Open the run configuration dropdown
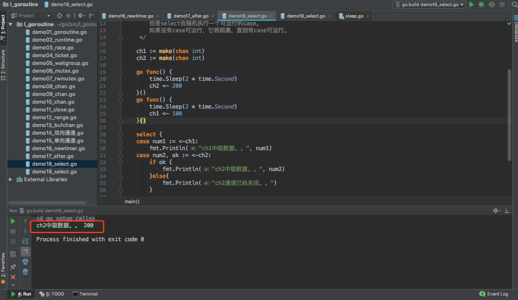The width and height of the screenshot is (518, 300). click(429, 4)
